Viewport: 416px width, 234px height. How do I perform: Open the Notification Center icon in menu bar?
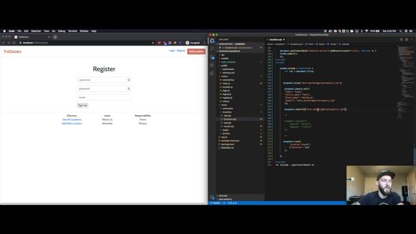(411, 31)
